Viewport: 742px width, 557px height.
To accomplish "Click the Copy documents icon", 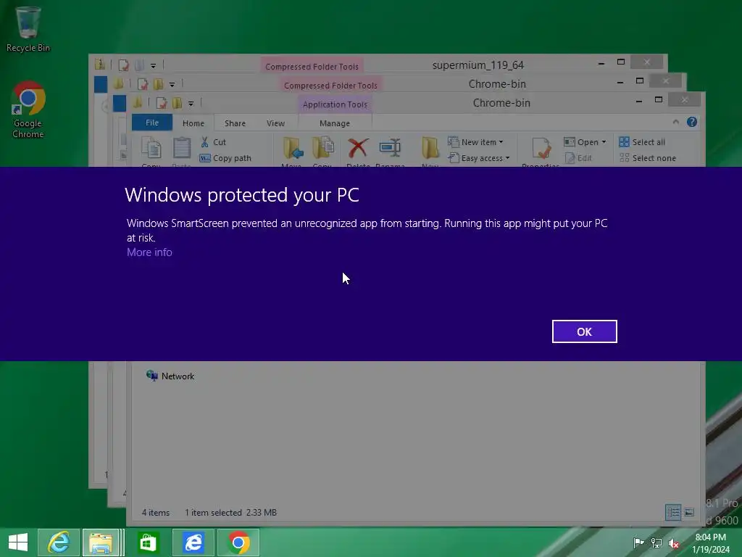I will [x=151, y=149].
